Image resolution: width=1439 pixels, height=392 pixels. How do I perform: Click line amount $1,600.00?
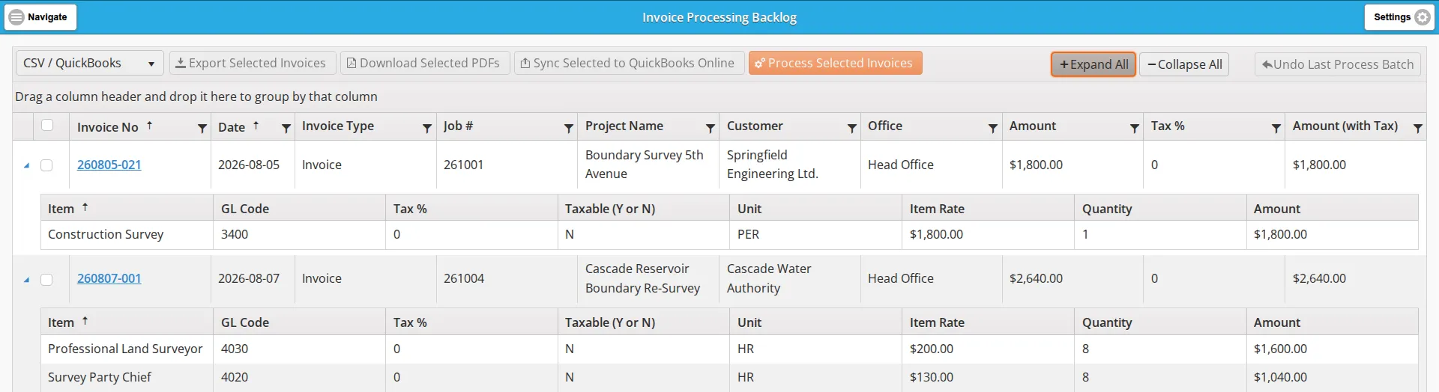1280,349
